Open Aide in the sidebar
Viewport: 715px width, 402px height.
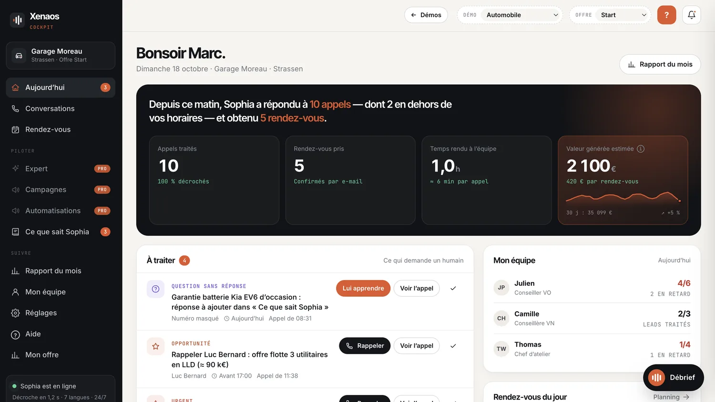point(61,334)
